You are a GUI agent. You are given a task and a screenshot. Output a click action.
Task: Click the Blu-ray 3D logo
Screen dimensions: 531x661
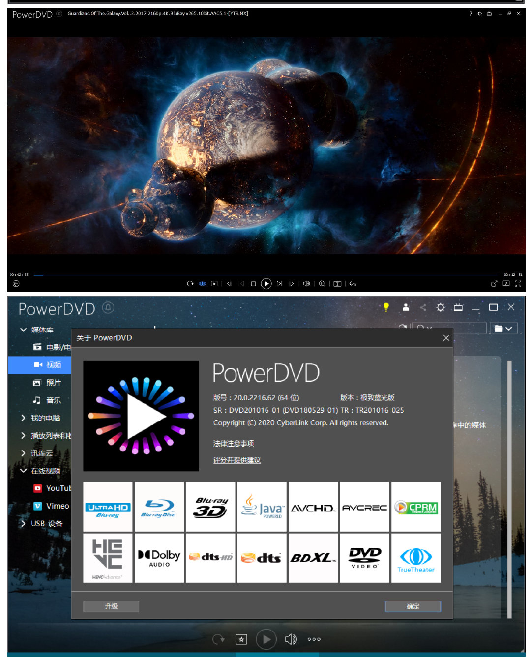pos(210,507)
